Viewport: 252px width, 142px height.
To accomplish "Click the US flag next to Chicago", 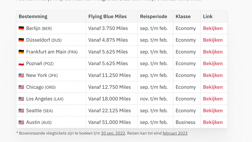I will 21,87.
